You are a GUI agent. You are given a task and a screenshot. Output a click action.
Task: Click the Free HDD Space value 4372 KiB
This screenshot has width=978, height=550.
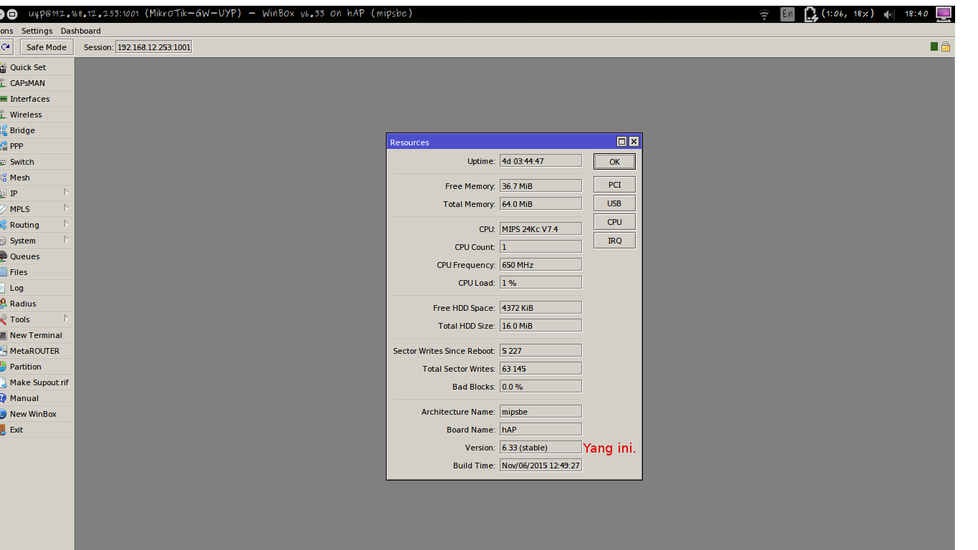pyautogui.click(x=541, y=308)
